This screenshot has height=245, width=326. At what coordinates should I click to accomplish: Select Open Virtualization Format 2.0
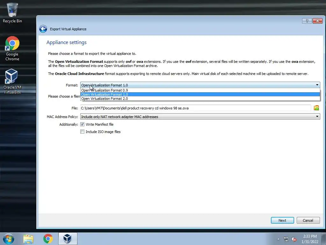click(x=200, y=99)
